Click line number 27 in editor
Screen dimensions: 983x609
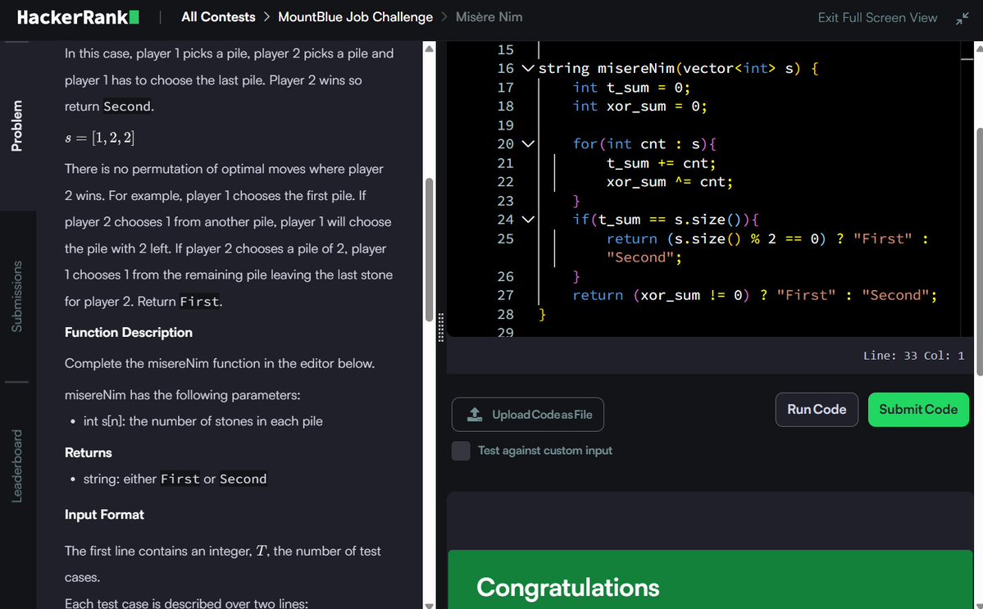pos(505,295)
